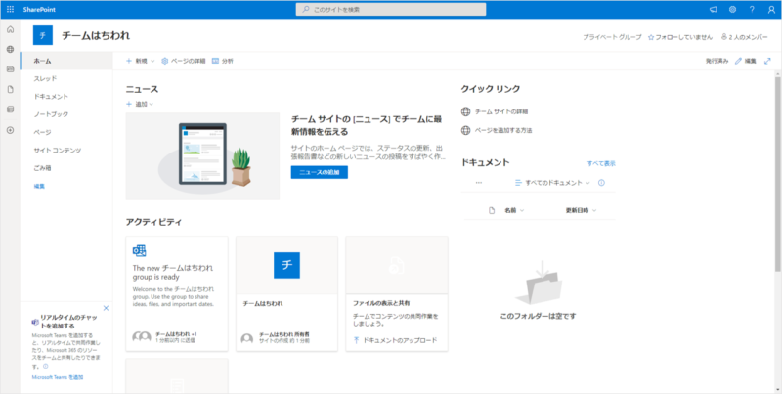The image size is (782, 394).
Task: Open the settings gear in the top bar
Action: pos(732,9)
